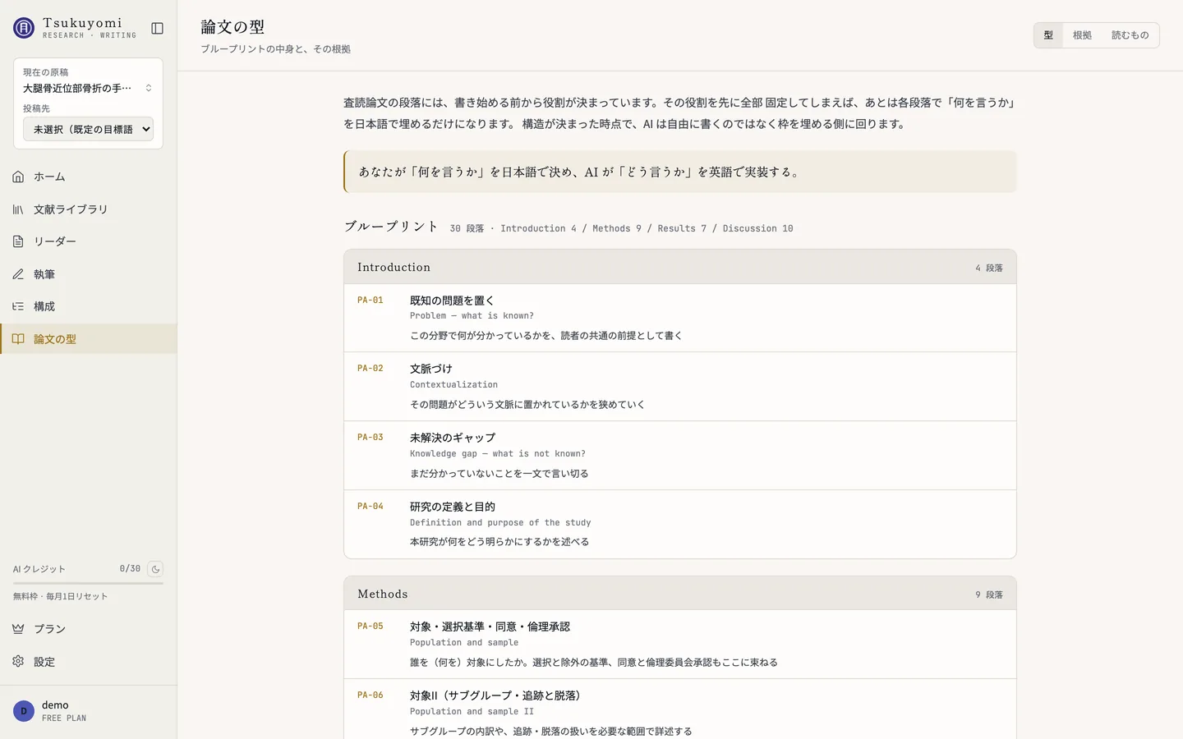The height and width of the screenshot is (739, 1183).
Task: Click the pencil icon beside 執筆
Action: (x=18, y=274)
